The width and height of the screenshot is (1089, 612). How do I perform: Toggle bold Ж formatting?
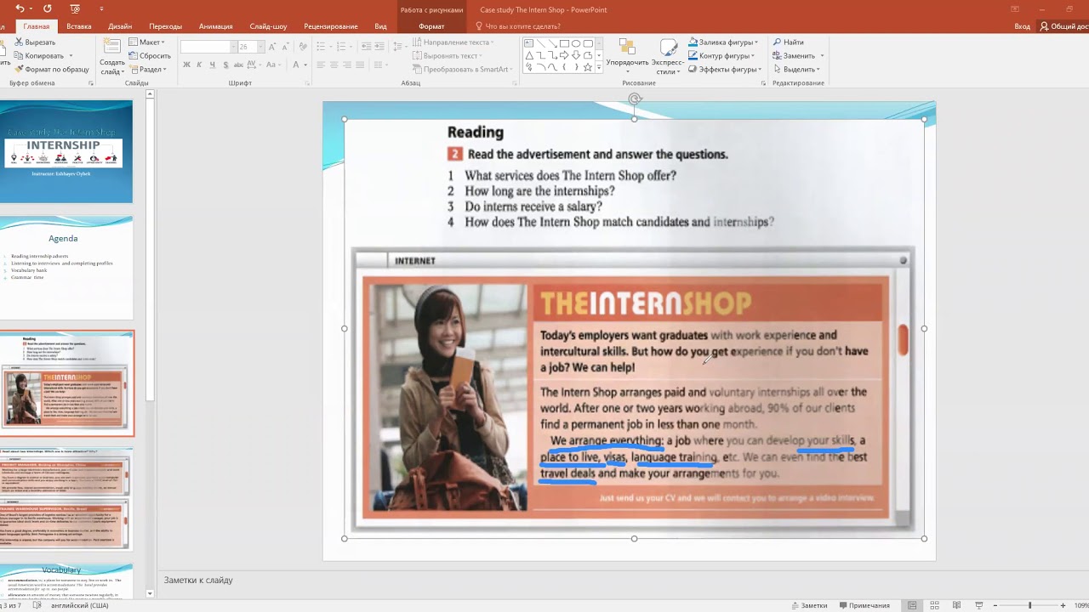pyautogui.click(x=187, y=65)
